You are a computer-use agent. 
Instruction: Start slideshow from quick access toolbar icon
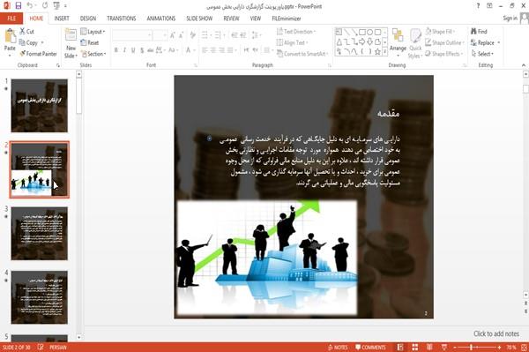[x=56, y=5]
